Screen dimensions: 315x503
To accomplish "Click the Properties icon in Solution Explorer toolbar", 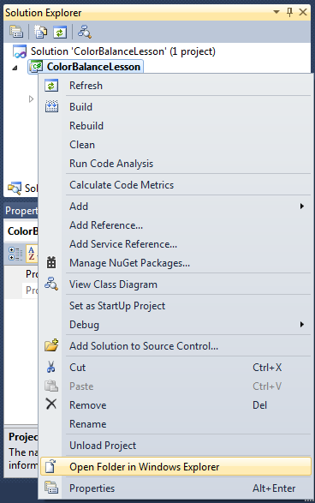I will [x=16, y=32].
